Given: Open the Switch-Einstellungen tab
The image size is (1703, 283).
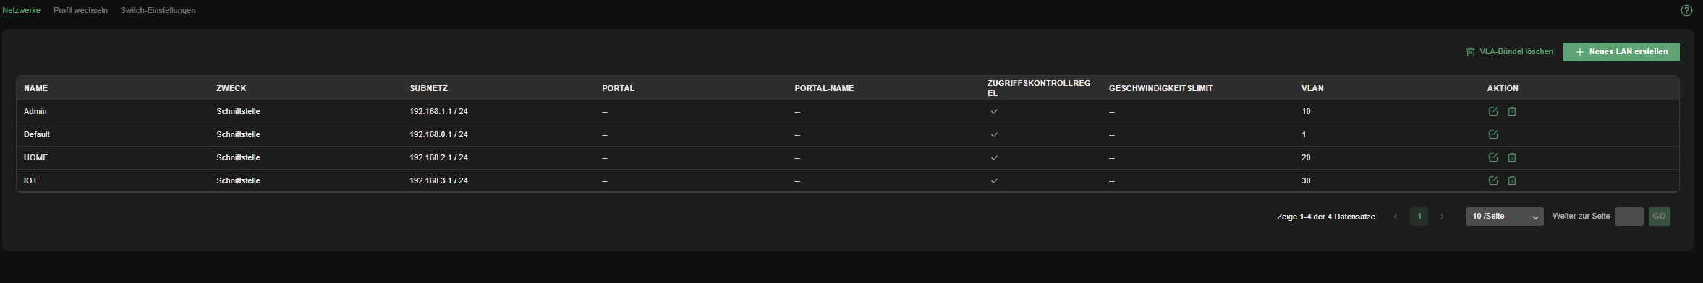Looking at the screenshot, I should (158, 11).
